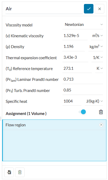Image resolution: width=108 pixels, height=180 pixels.
Task: Open the K reference temperature unit dropdown
Action: point(99,68)
